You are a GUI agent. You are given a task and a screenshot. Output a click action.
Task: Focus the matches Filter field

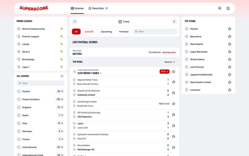155,32
